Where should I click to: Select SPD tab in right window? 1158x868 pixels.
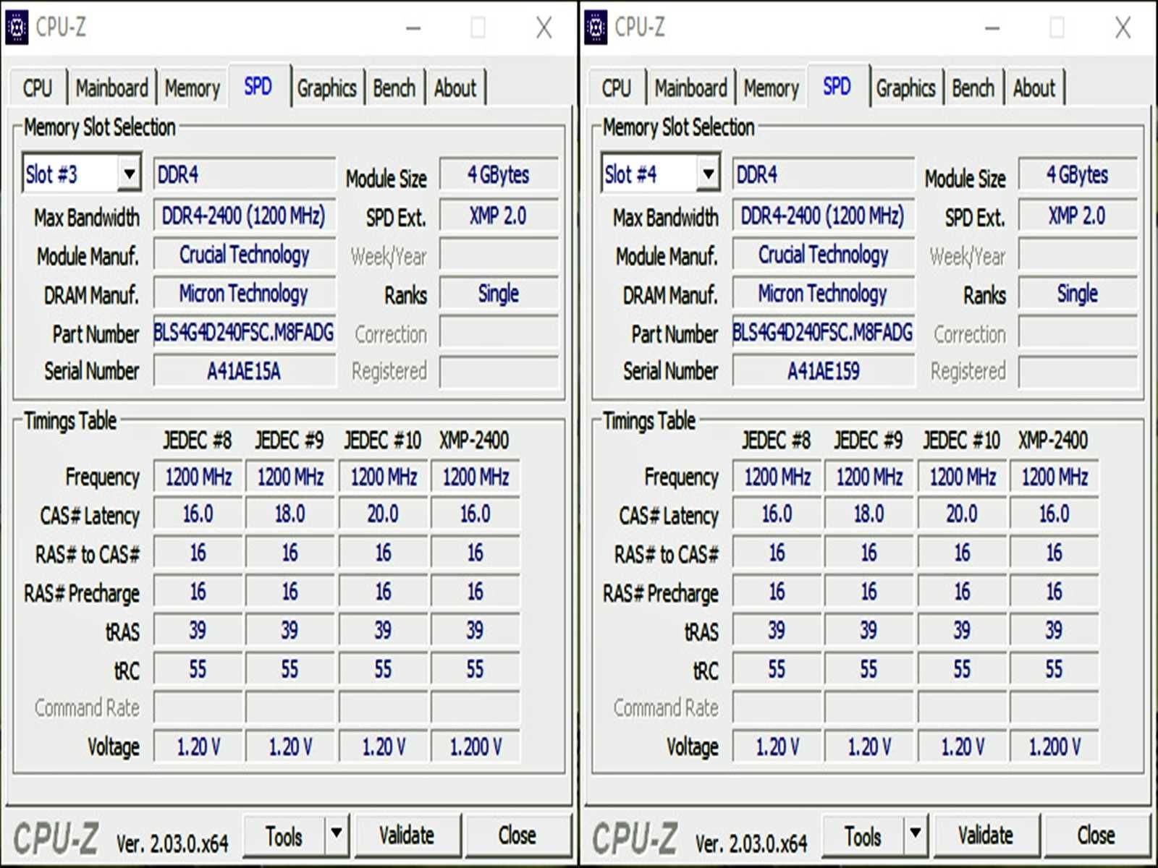click(837, 87)
